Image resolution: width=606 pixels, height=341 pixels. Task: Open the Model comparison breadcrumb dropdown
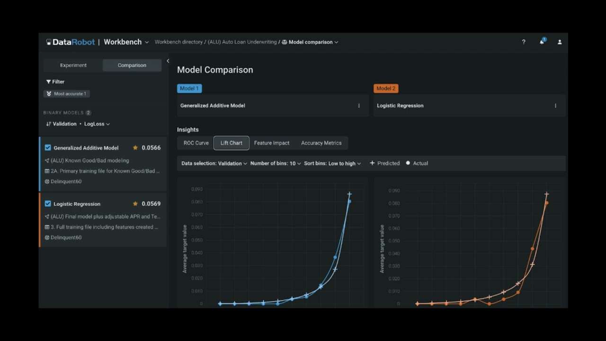click(310, 42)
